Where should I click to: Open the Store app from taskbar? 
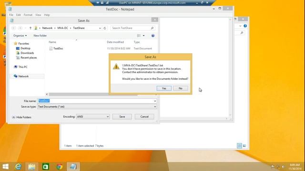click(x=46, y=167)
